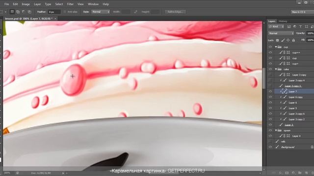314x176 pixels.
Task: Open the Layer menu
Action: click(37, 4)
